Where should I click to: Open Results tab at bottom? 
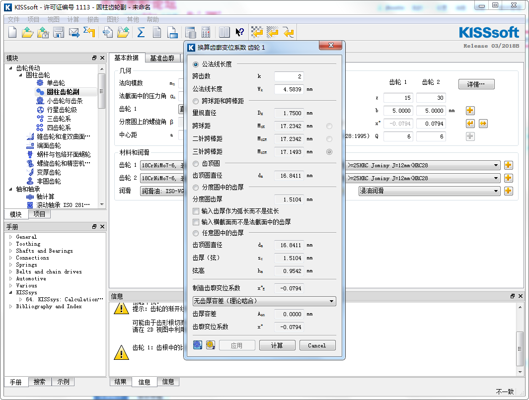(120, 382)
